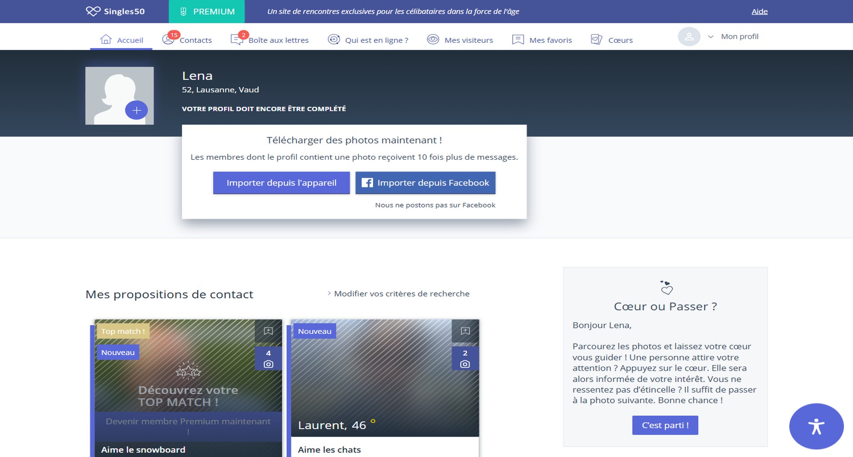Viewport: 853px width, 457px height.
Task: Click the Mes favoris bookmark icon
Action: point(518,40)
